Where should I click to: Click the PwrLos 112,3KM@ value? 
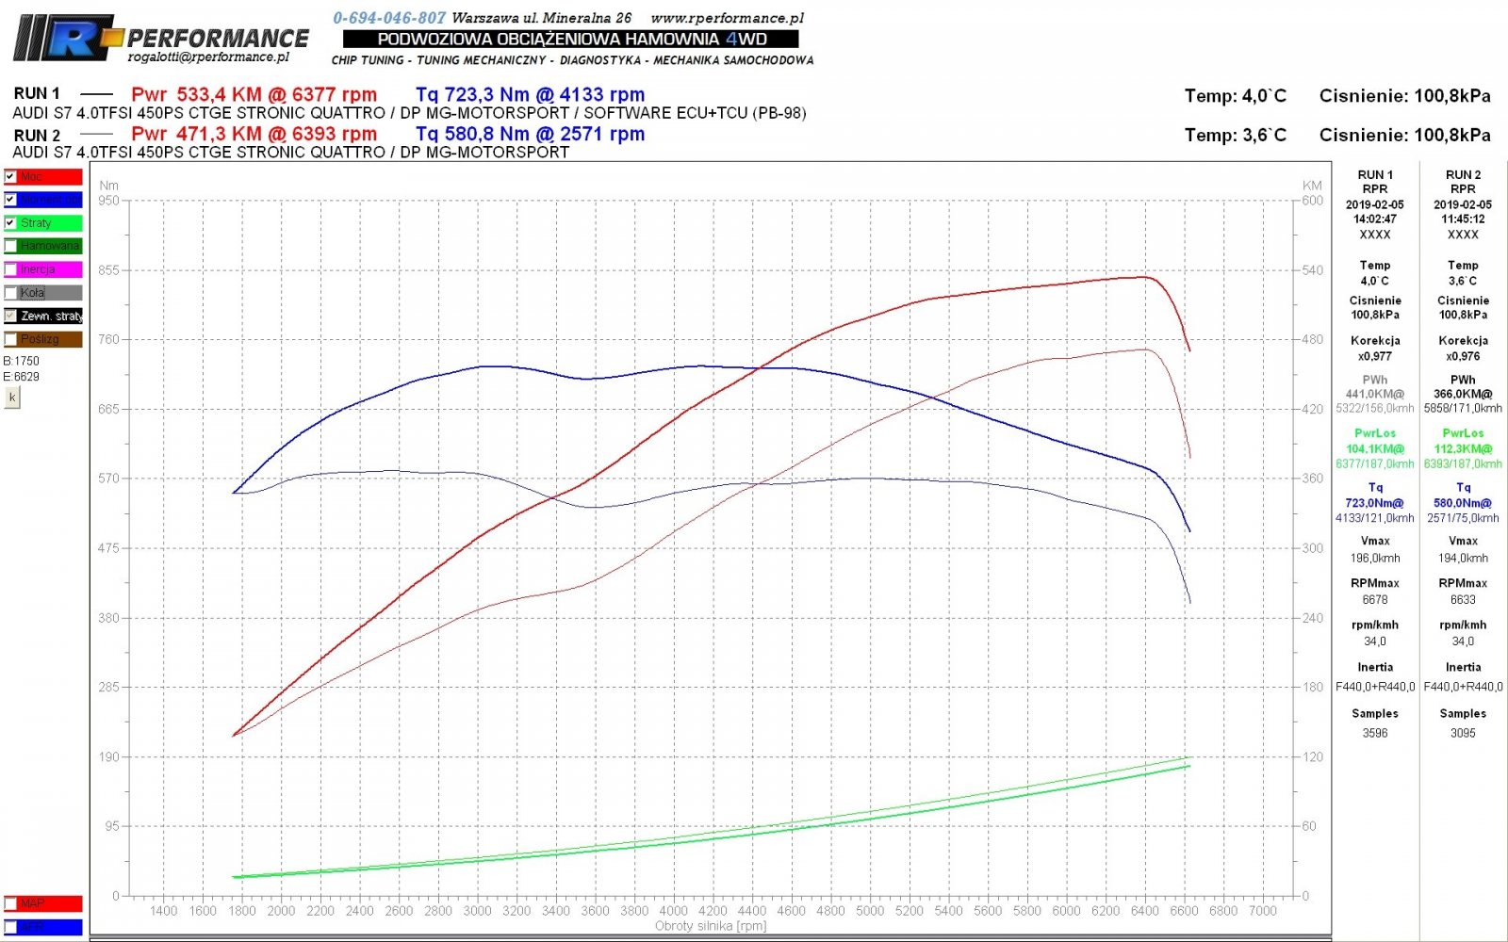click(1463, 448)
